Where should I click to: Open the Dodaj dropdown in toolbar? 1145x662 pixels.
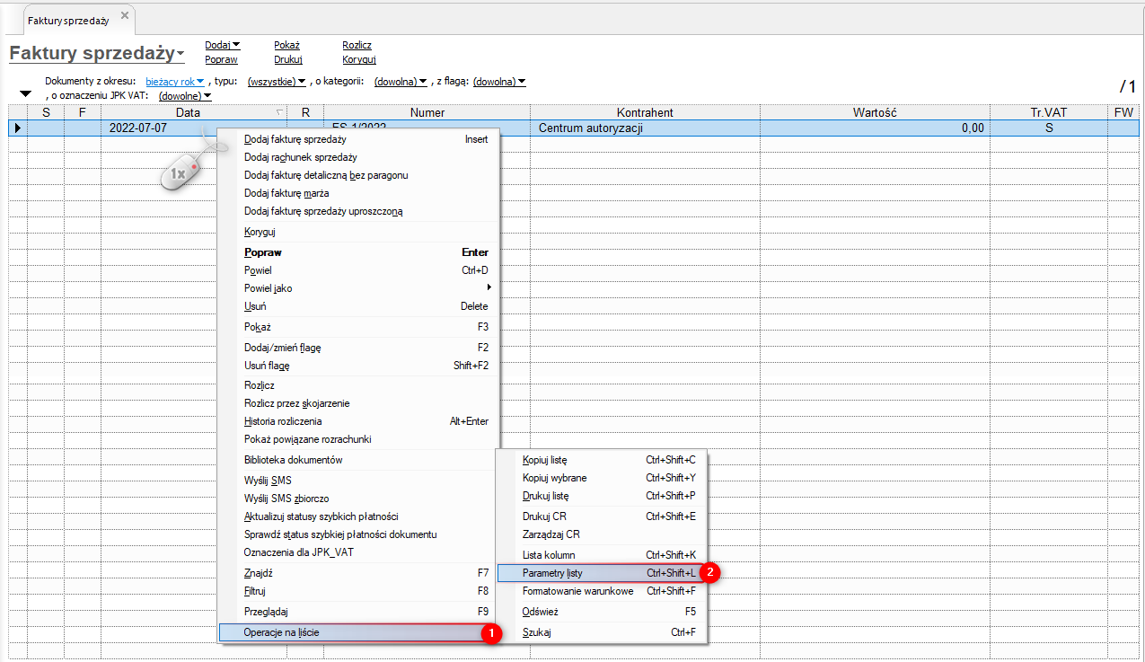(x=223, y=45)
